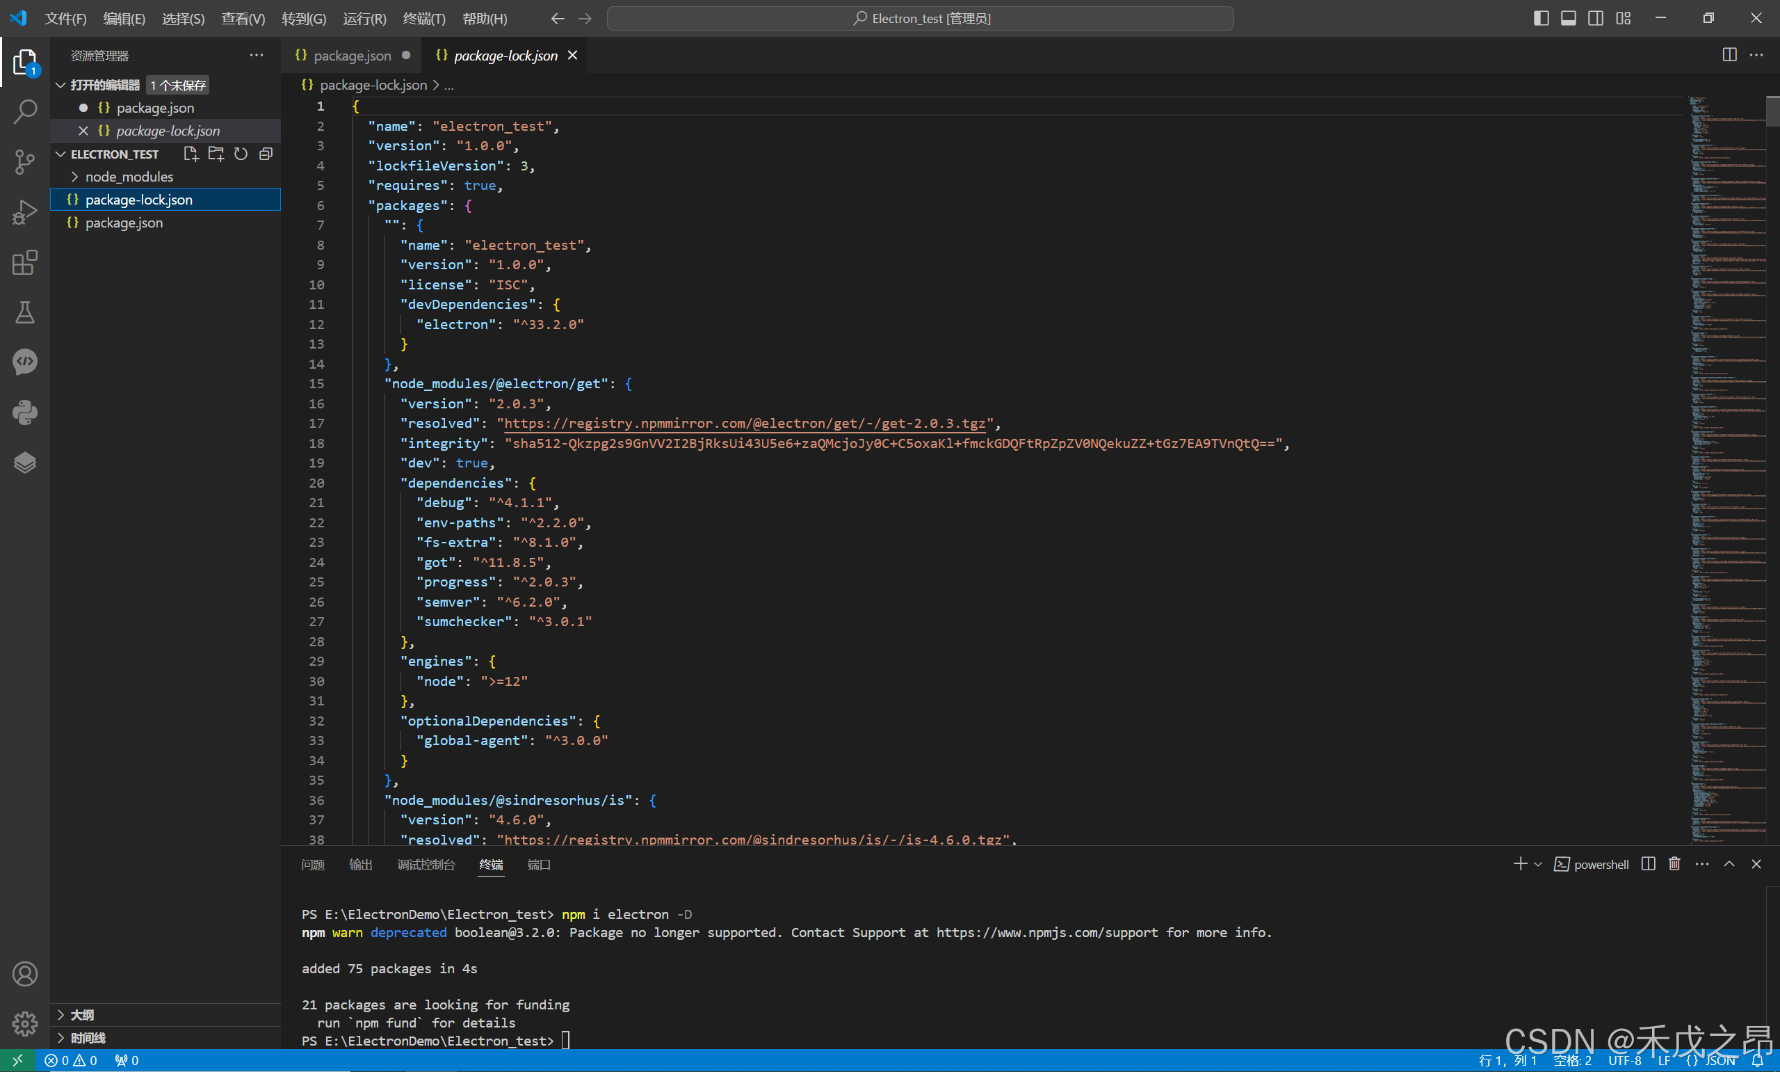Switch to the Problems panel tab

tap(313, 865)
